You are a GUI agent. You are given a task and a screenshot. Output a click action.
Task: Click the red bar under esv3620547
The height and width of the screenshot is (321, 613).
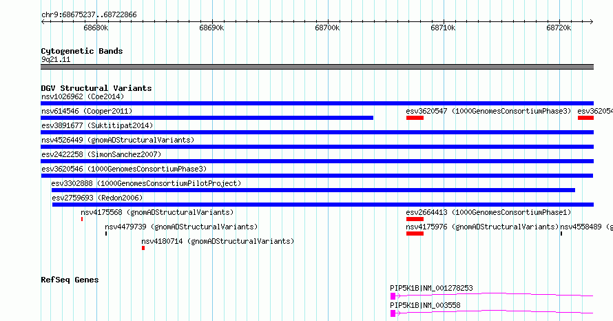point(415,118)
